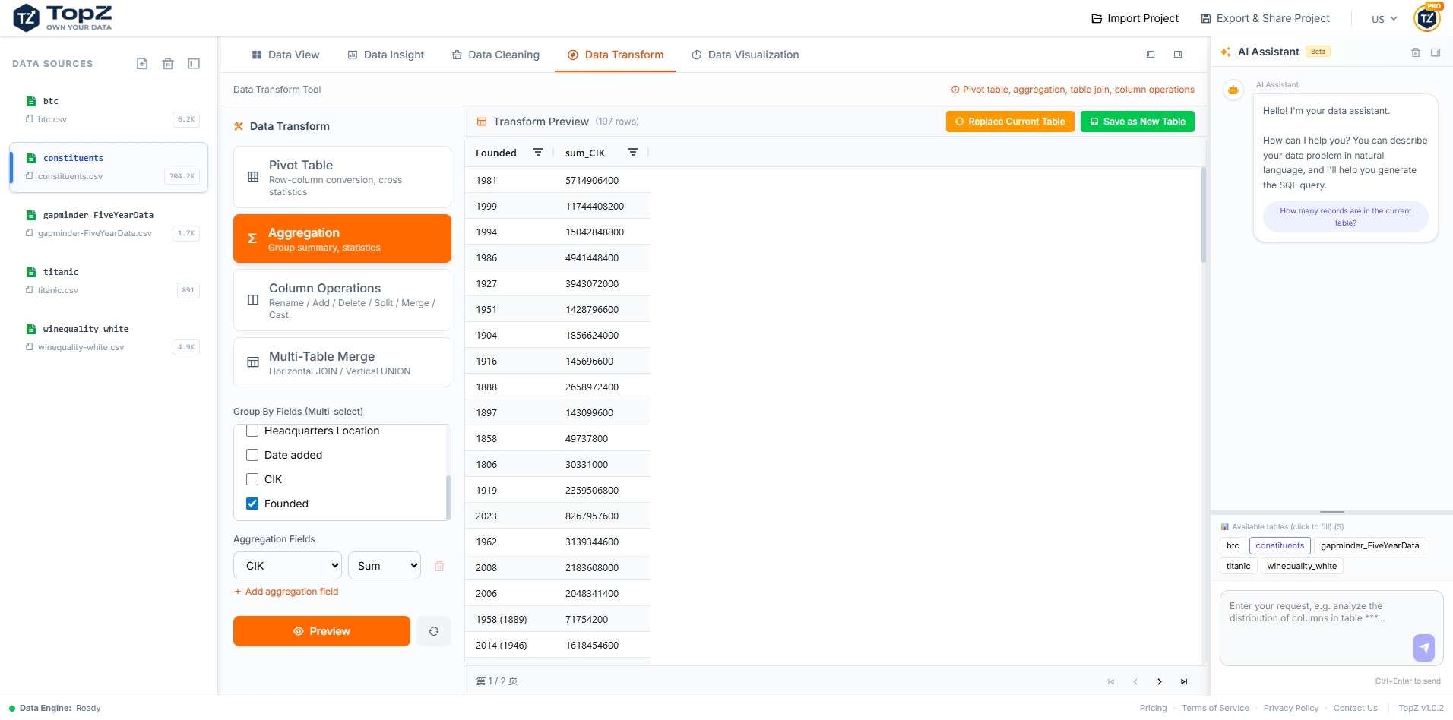Select the gapminder_FiveYearData data source
This screenshot has height=720, width=1453.
pos(109,224)
